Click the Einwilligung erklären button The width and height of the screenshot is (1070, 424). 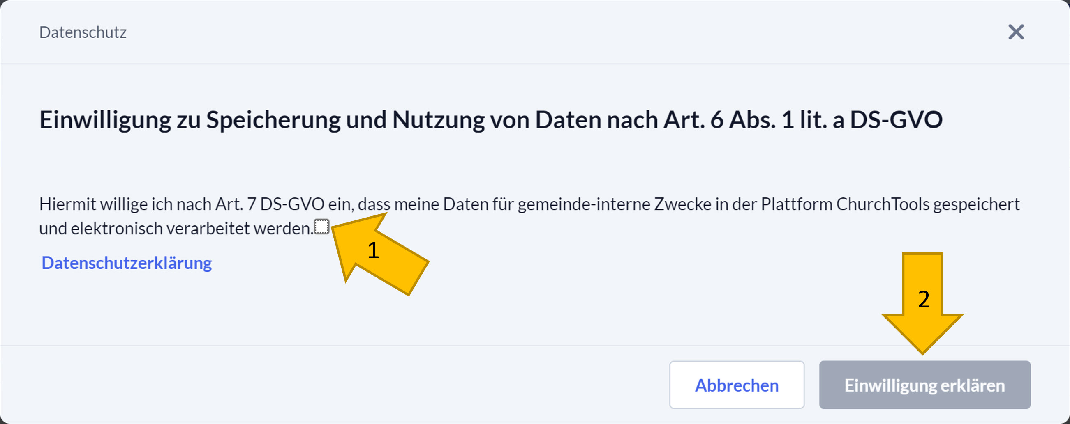[924, 385]
